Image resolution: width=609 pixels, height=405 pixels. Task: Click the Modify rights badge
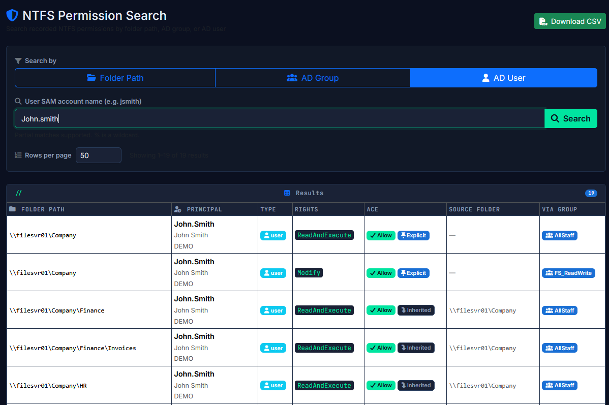[309, 272]
